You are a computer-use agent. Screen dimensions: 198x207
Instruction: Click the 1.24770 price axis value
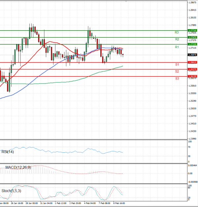(192, 116)
